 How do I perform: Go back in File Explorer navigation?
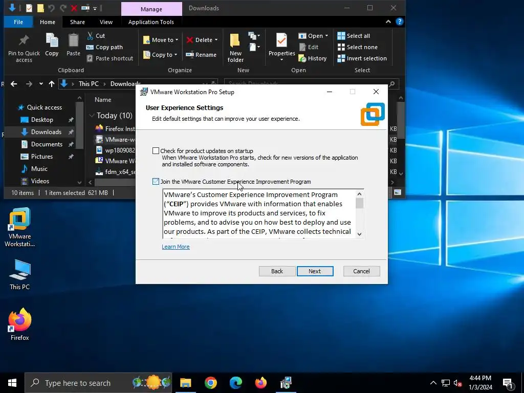14,84
